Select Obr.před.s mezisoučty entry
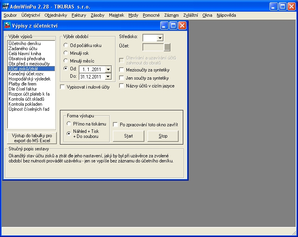Image resolution: width=298 pixels, height=237 pixels. [31, 64]
